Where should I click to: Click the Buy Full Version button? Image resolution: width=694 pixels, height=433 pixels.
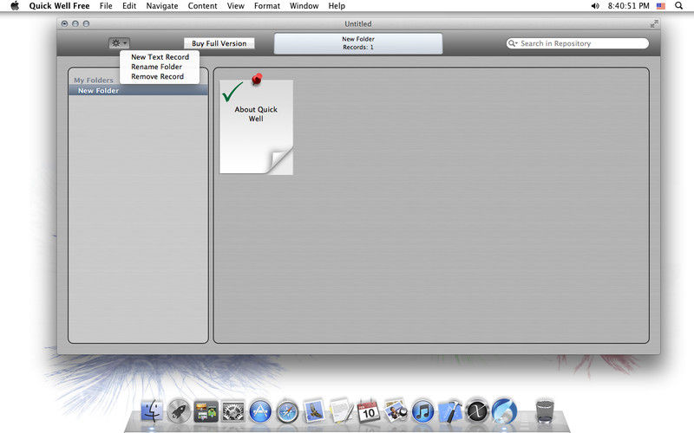pyautogui.click(x=219, y=43)
